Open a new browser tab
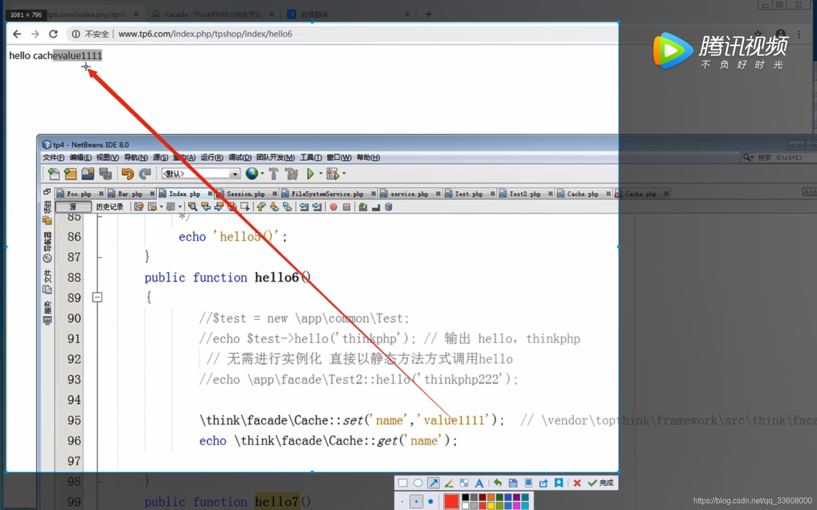817x510 pixels. [428, 14]
